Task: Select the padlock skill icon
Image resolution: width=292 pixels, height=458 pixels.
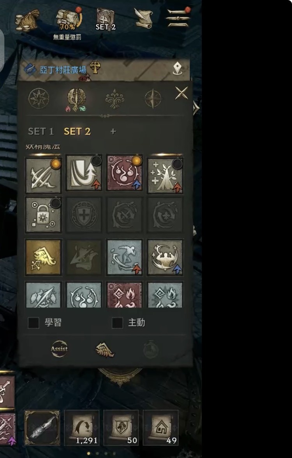Action: click(44, 215)
